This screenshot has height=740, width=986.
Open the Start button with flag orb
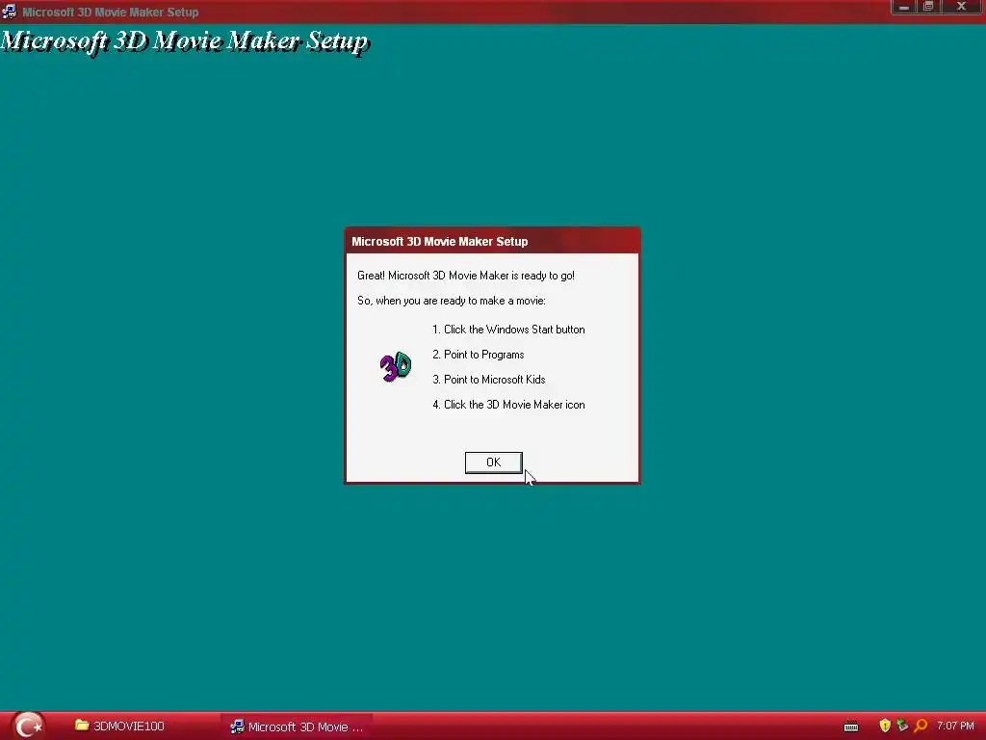point(28,727)
